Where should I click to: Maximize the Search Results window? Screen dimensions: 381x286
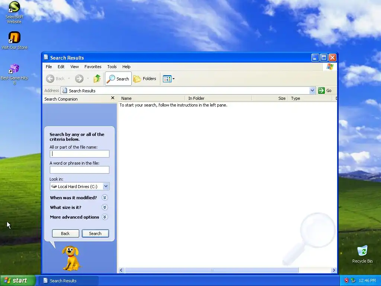[x=324, y=58]
